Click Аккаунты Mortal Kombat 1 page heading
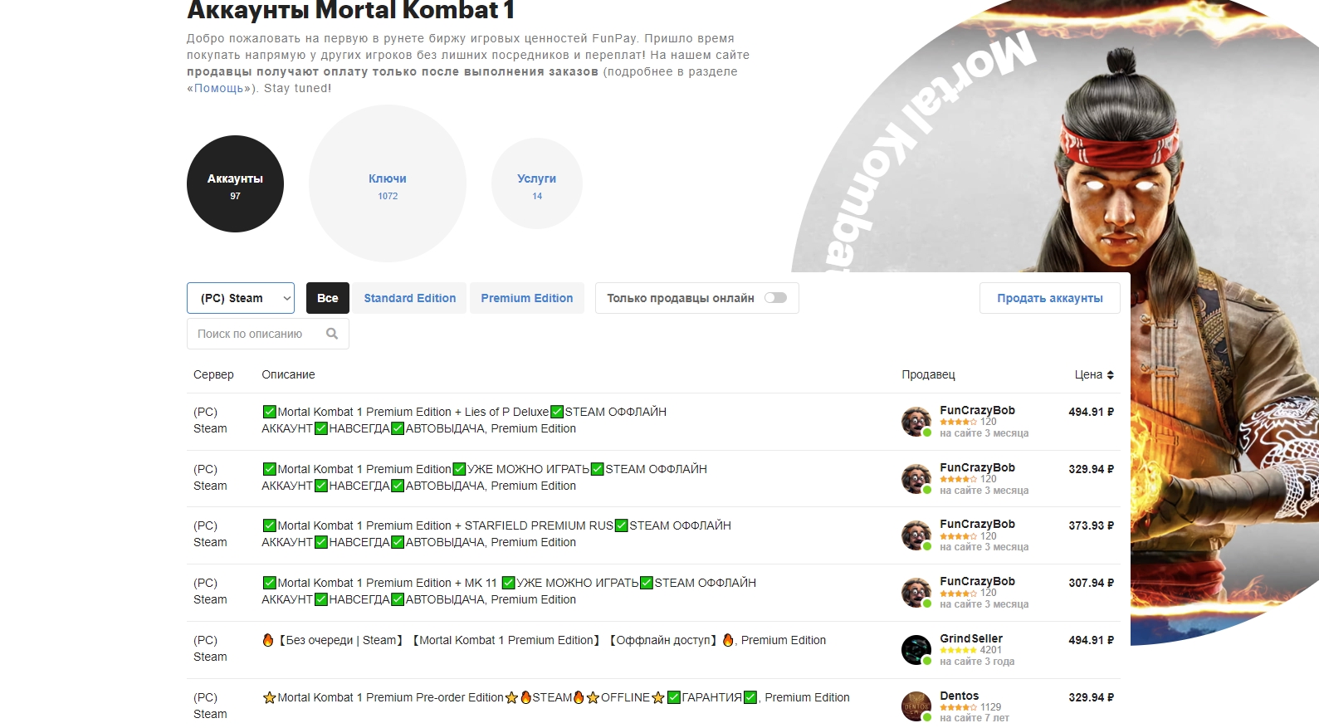Viewport: 1319px width, 728px height. [350, 10]
